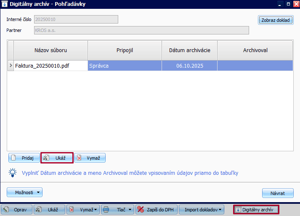Expand Vymaž dropdown in bottom toolbar
This screenshot has width=300, height=216.
tap(96, 209)
